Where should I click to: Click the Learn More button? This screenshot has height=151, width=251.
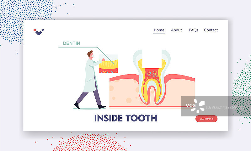tap(206, 119)
